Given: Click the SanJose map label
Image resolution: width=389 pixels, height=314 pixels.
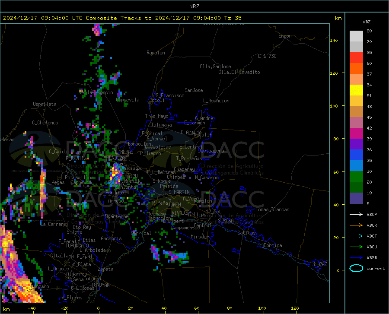Looking at the screenshot, I should click(x=194, y=90).
